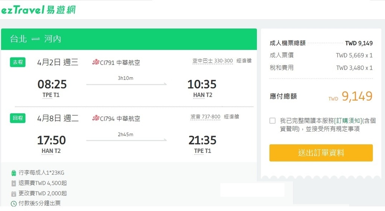The height and width of the screenshot is (211, 385).
Task: Click the 空中巴士 330-300 aircraft link
Action: click(x=213, y=61)
